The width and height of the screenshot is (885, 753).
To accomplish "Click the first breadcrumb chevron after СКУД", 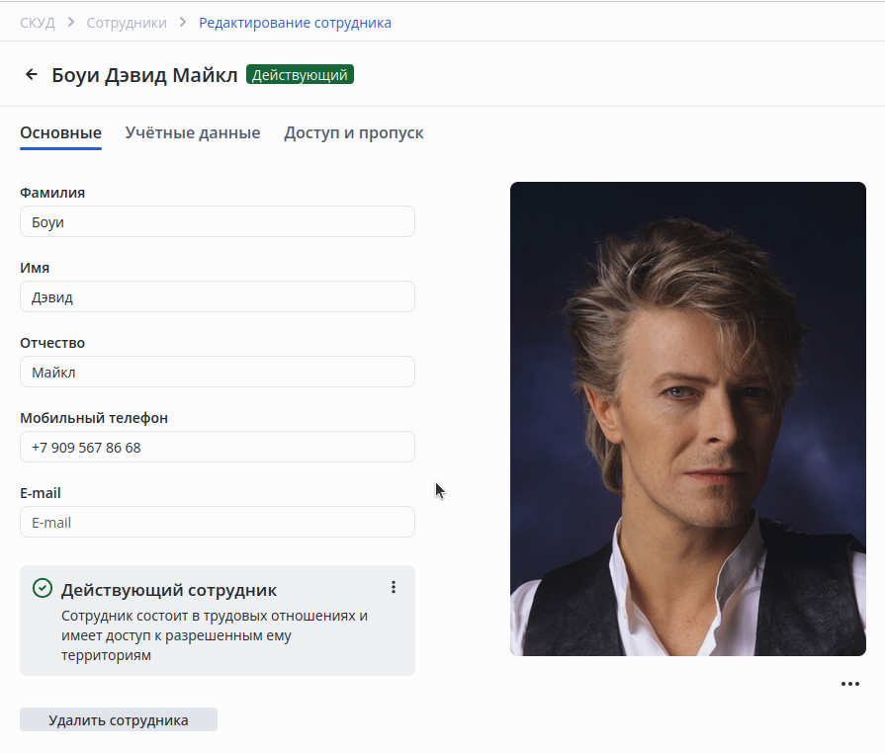I will point(71,23).
